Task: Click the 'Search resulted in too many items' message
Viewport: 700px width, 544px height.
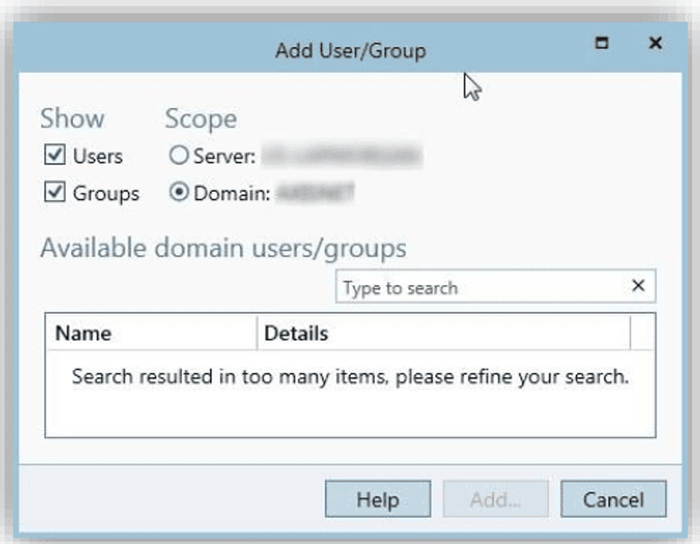Action: (x=351, y=377)
